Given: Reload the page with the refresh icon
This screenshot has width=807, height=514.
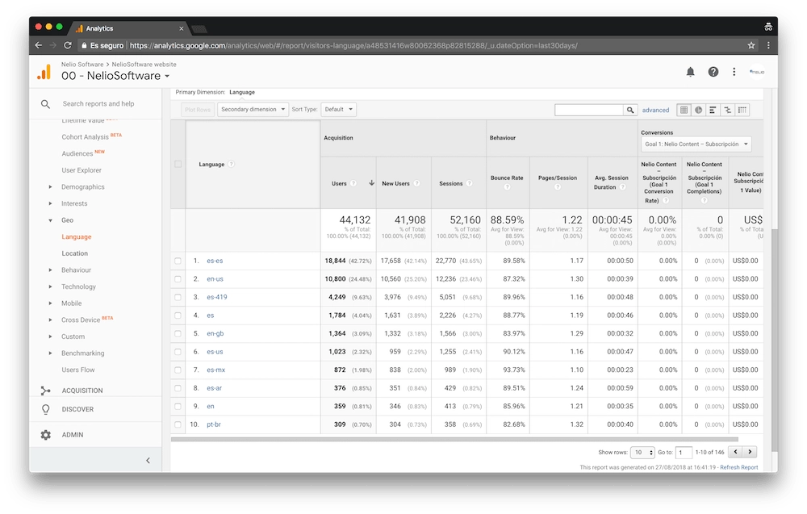Looking at the screenshot, I should point(68,45).
